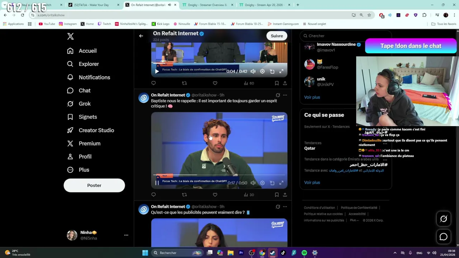Open the @FaresFlop suggested profile
Screen dimensions: 459x258
[327, 67]
